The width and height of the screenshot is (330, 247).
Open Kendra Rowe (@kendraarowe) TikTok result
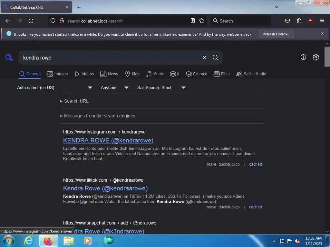point(105,188)
